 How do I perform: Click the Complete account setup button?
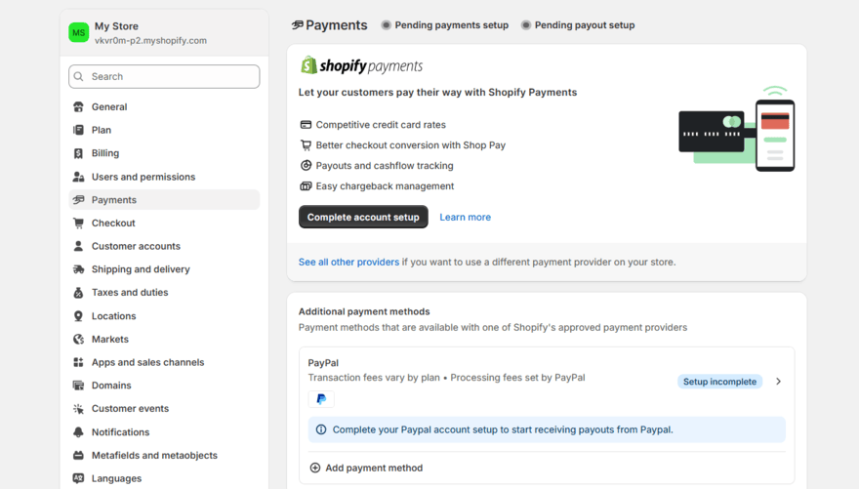(363, 217)
